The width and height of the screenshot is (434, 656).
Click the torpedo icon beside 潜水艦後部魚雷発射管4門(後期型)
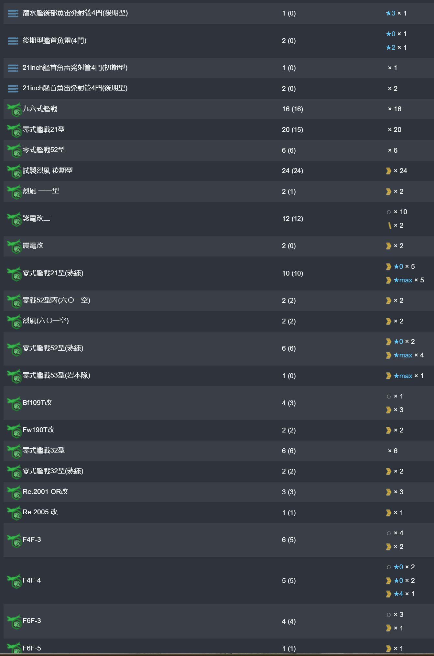point(13,14)
